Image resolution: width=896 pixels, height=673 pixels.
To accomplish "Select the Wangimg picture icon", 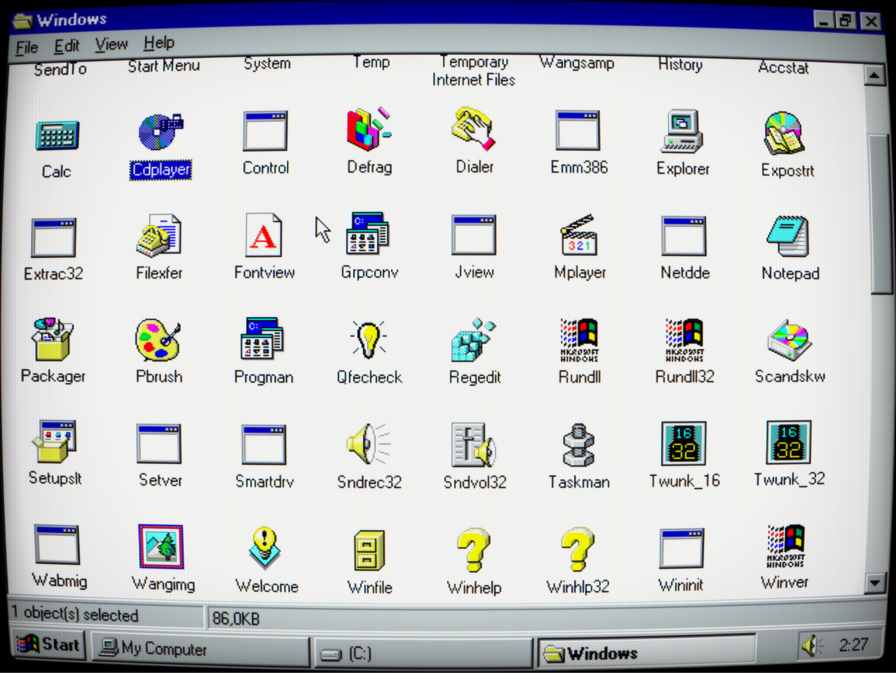I will point(161,546).
